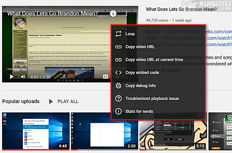The image size is (232, 153).
Task: Open the Donate majorgeeks.com link
Action: tap(198, 32)
